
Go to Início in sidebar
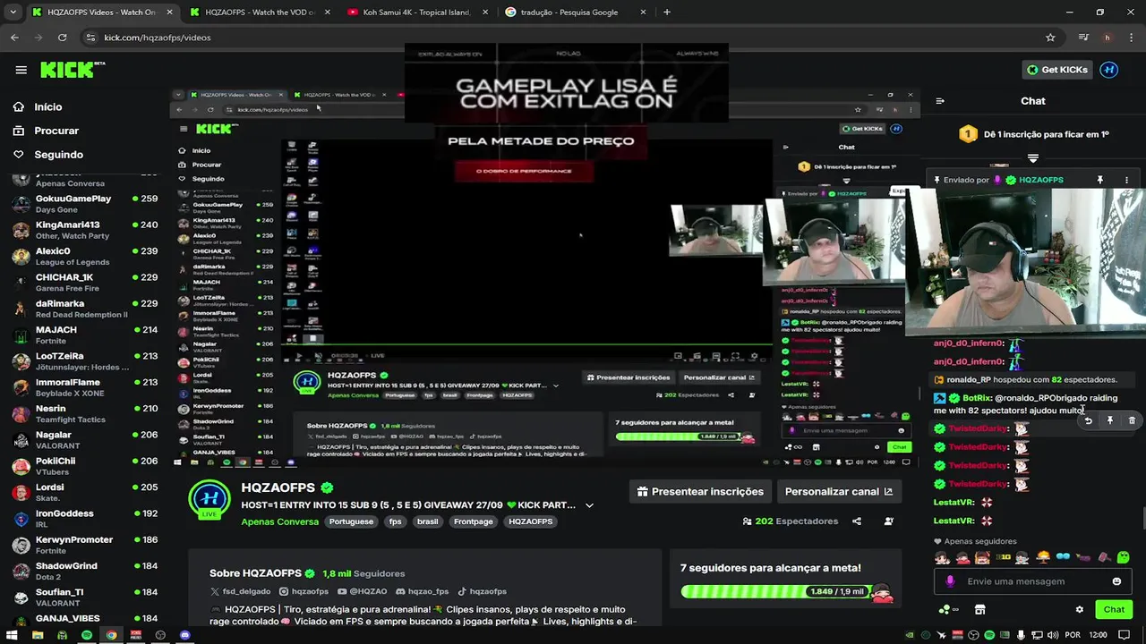click(38, 106)
